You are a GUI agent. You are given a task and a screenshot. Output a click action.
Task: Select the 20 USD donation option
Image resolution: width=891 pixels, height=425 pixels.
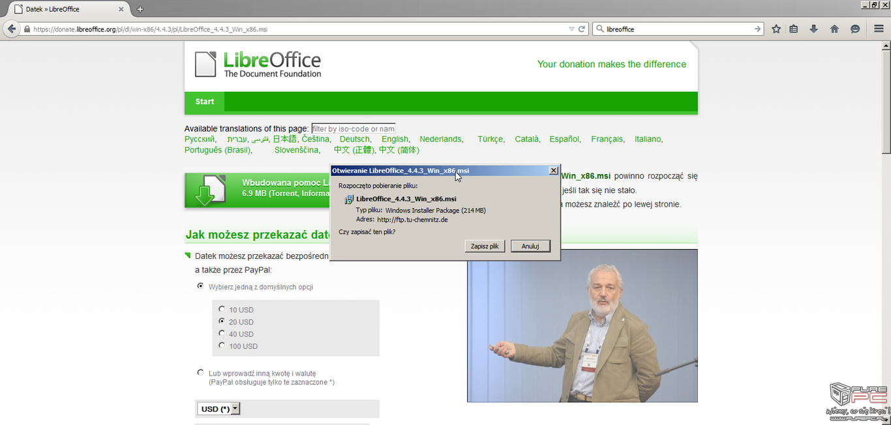[222, 321]
